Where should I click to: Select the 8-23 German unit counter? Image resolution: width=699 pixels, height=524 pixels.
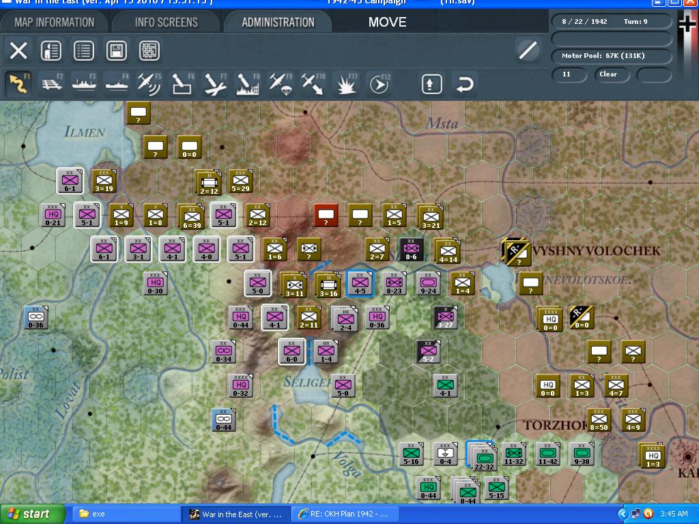[394, 283]
